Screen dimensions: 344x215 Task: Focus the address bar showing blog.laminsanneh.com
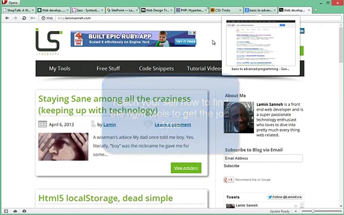coord(140,18)
